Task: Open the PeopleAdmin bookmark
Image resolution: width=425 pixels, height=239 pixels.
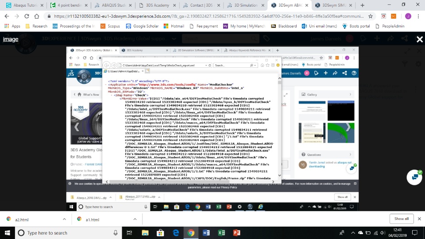Action: (390, 26)
